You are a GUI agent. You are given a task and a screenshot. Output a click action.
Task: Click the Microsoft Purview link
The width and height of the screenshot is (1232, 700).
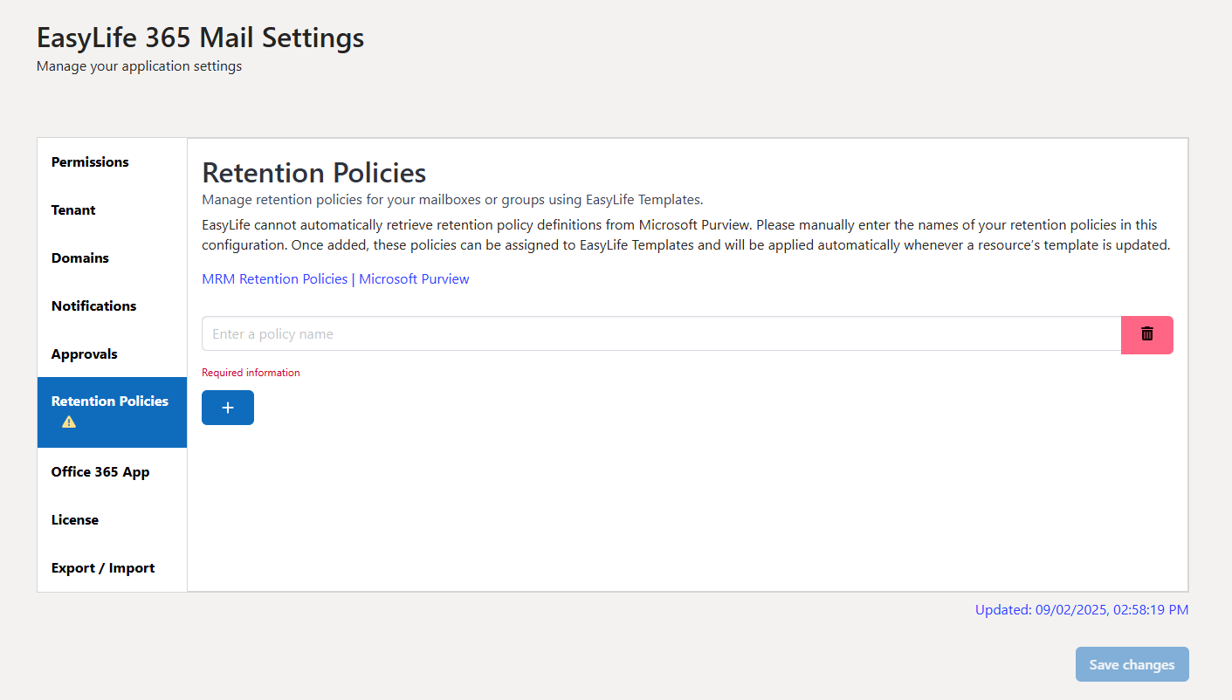point(414,278)
